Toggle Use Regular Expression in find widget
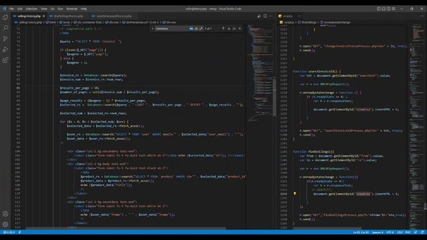Viewport: 427px width, 240px height. coord(201,29)
